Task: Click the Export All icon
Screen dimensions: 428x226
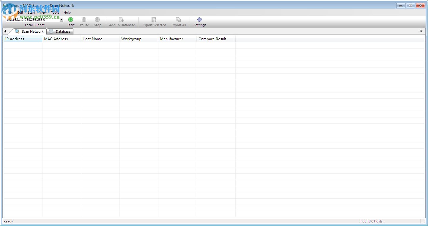Action: click(x=178, y=20)
